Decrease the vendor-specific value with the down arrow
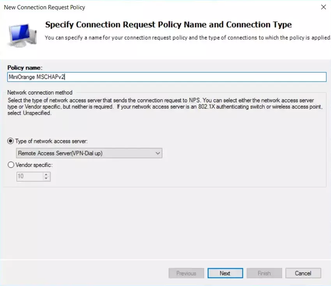The width and height of the screenshot is (331, 286). [47, 178]
